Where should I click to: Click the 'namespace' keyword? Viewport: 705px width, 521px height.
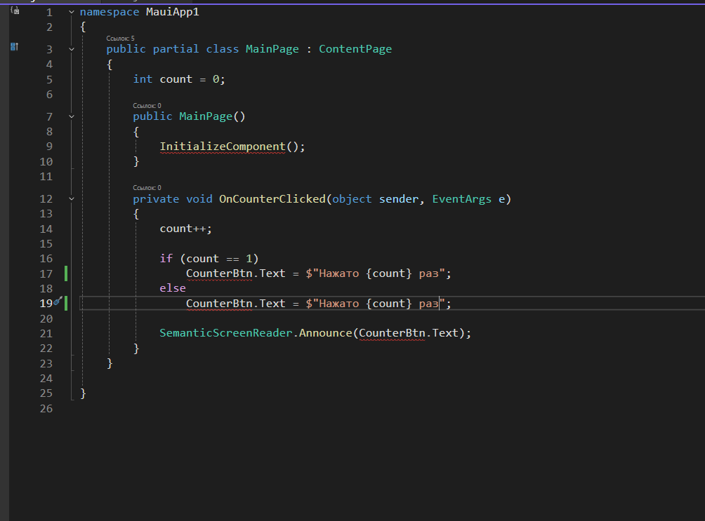pos(110,12)
